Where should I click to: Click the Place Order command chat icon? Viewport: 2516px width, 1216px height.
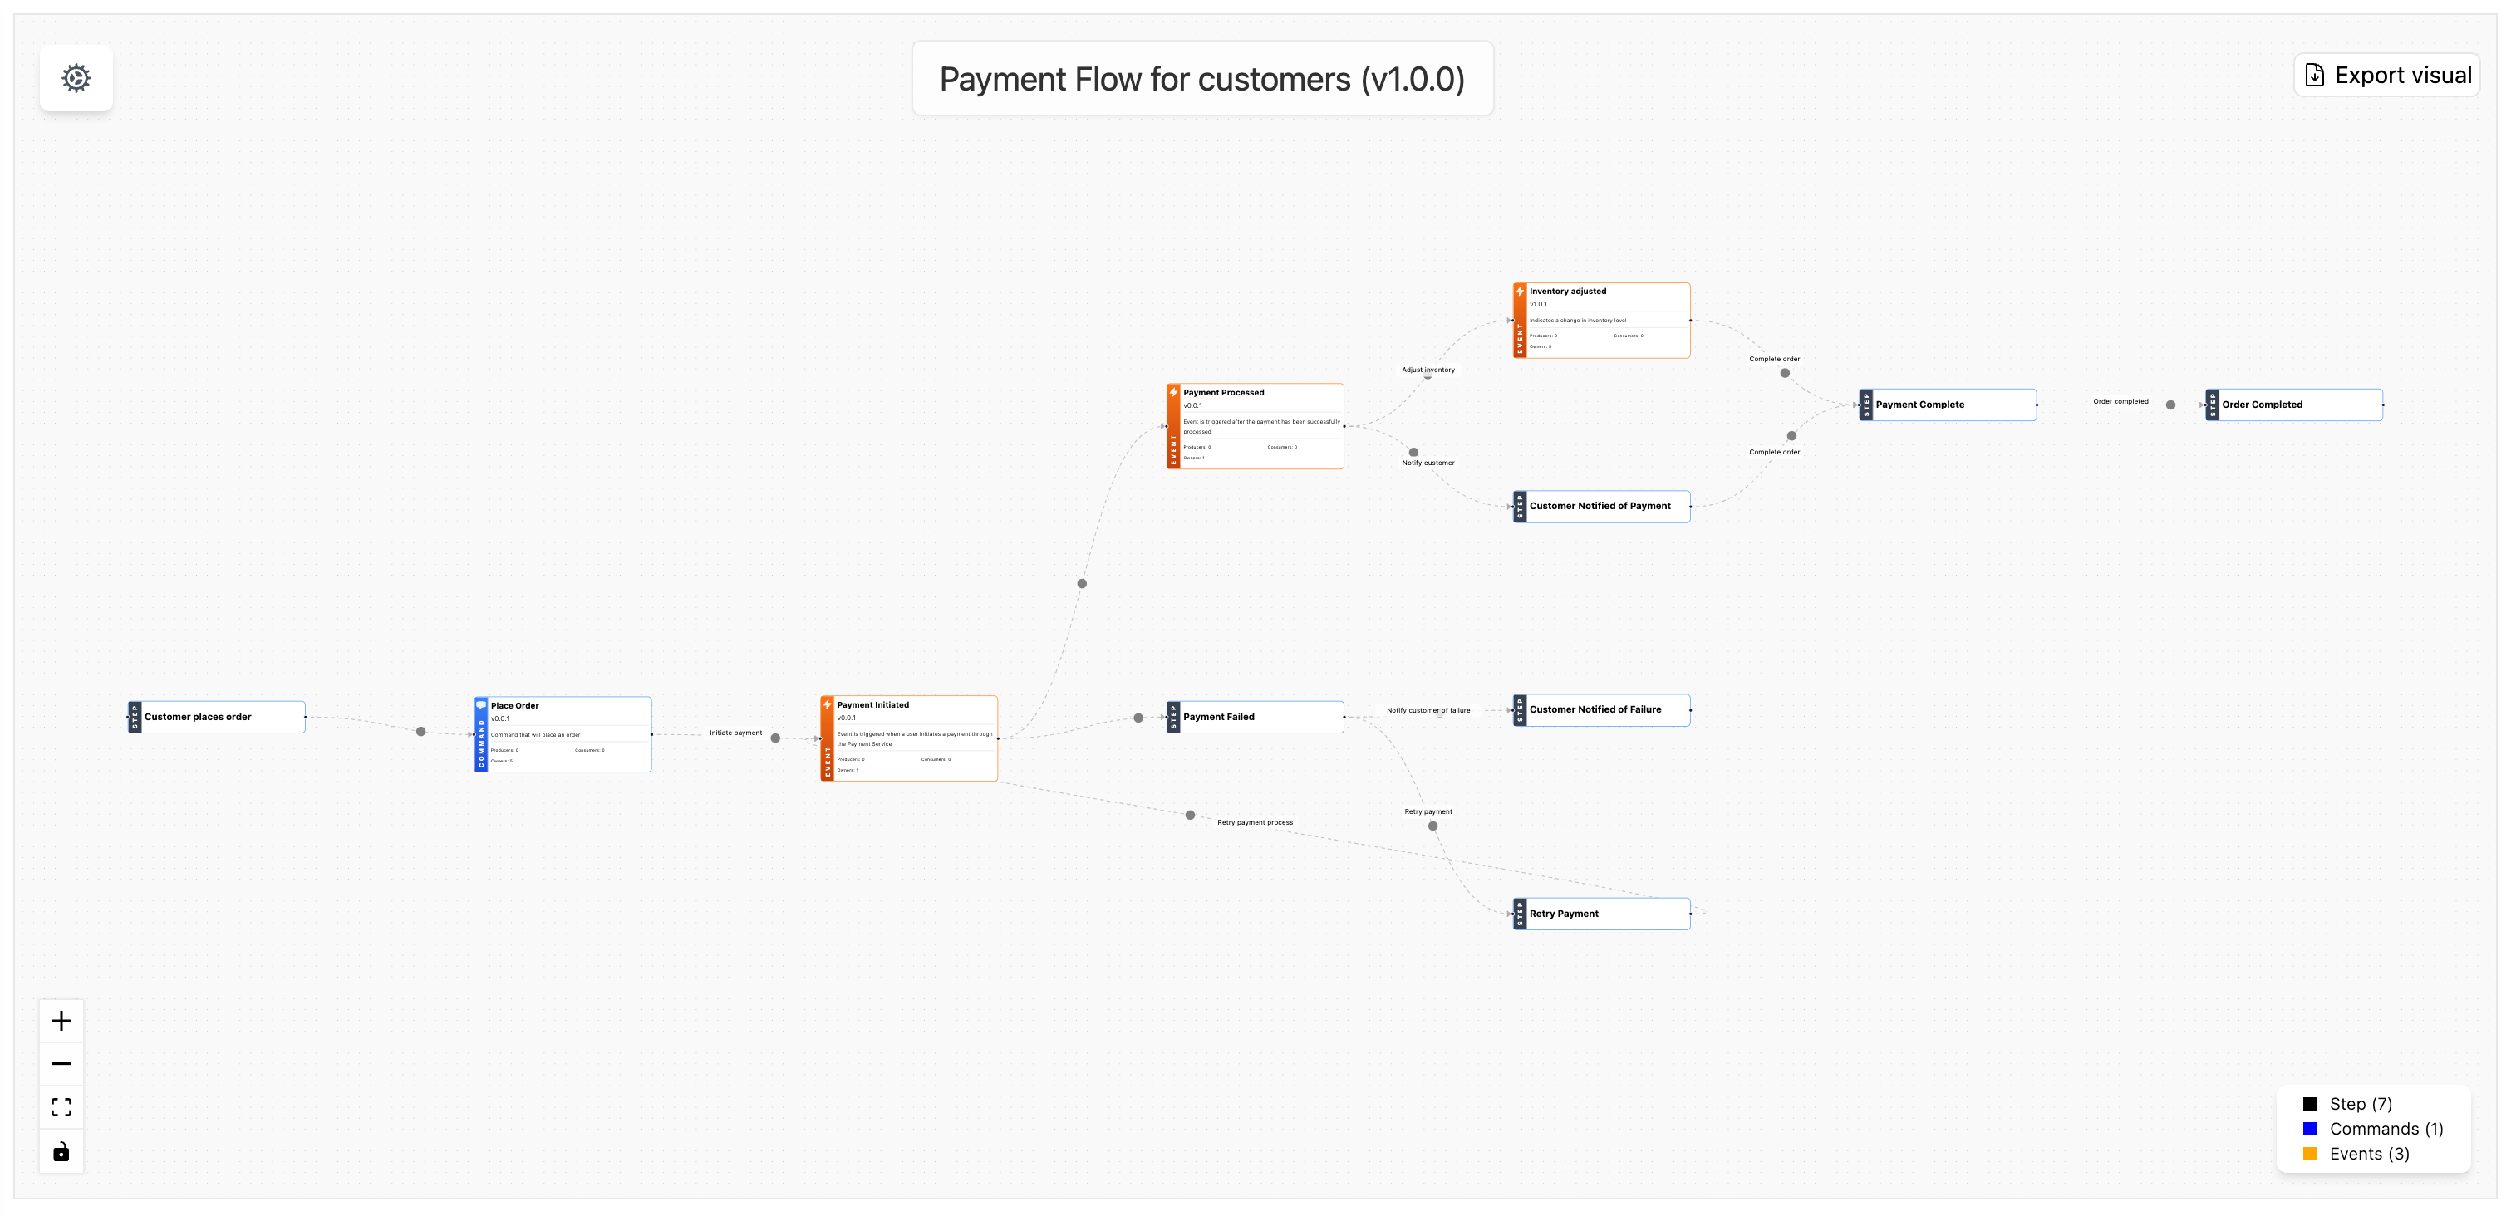click(480, 705)
